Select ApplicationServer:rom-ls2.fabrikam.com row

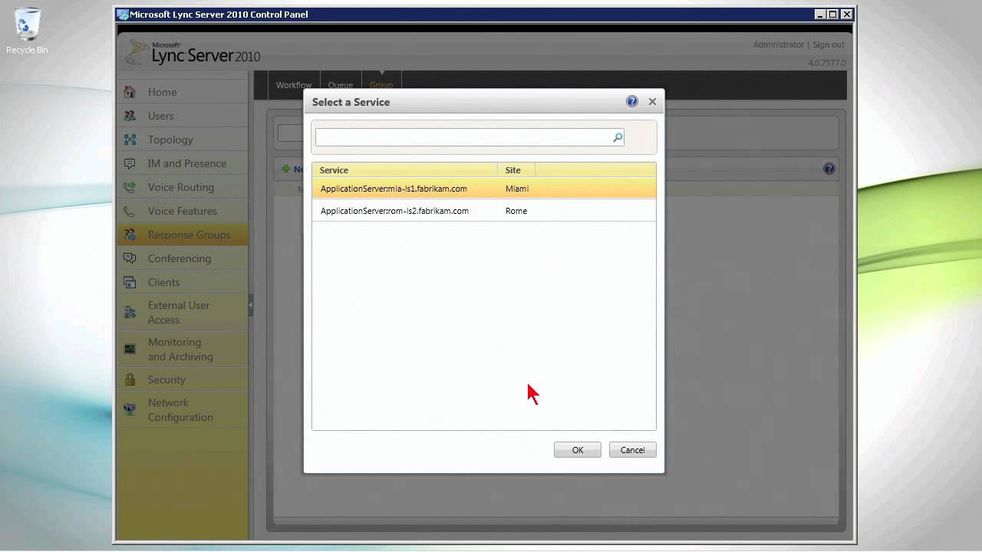pos(484,211)
